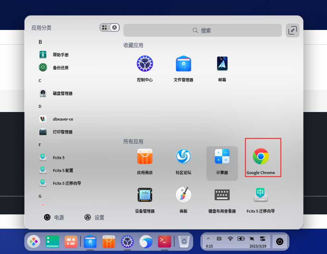This screenshot has height=254, width=327.
Task: Open multitasking view in dock
Action: coord(71,242)
